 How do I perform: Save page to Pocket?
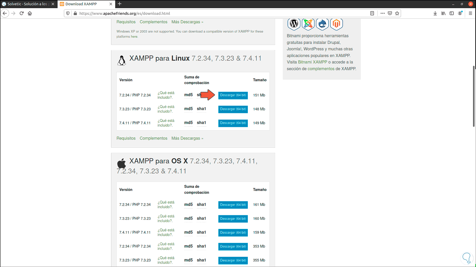pyautogui.click(x=390, y=13)
